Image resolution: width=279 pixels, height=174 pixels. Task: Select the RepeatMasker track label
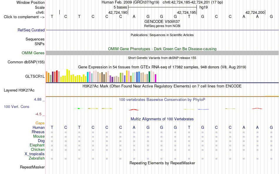pyautogui.click(x=32, y=167)
